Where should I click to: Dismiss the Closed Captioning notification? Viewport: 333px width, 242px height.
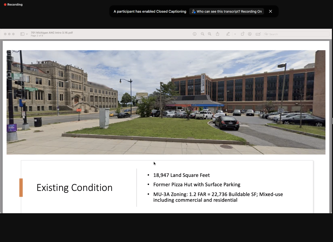(x=270, y=11)
